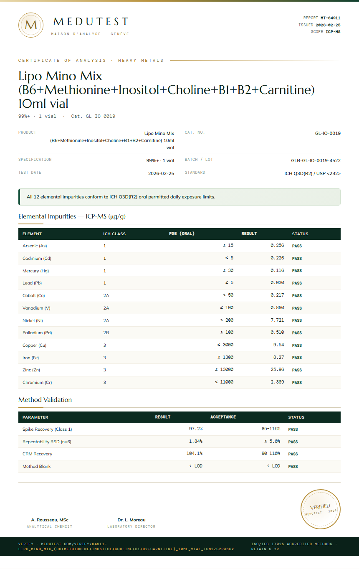
Task: Click the ICH CLASS column header
Action: [x=114, y=234]
